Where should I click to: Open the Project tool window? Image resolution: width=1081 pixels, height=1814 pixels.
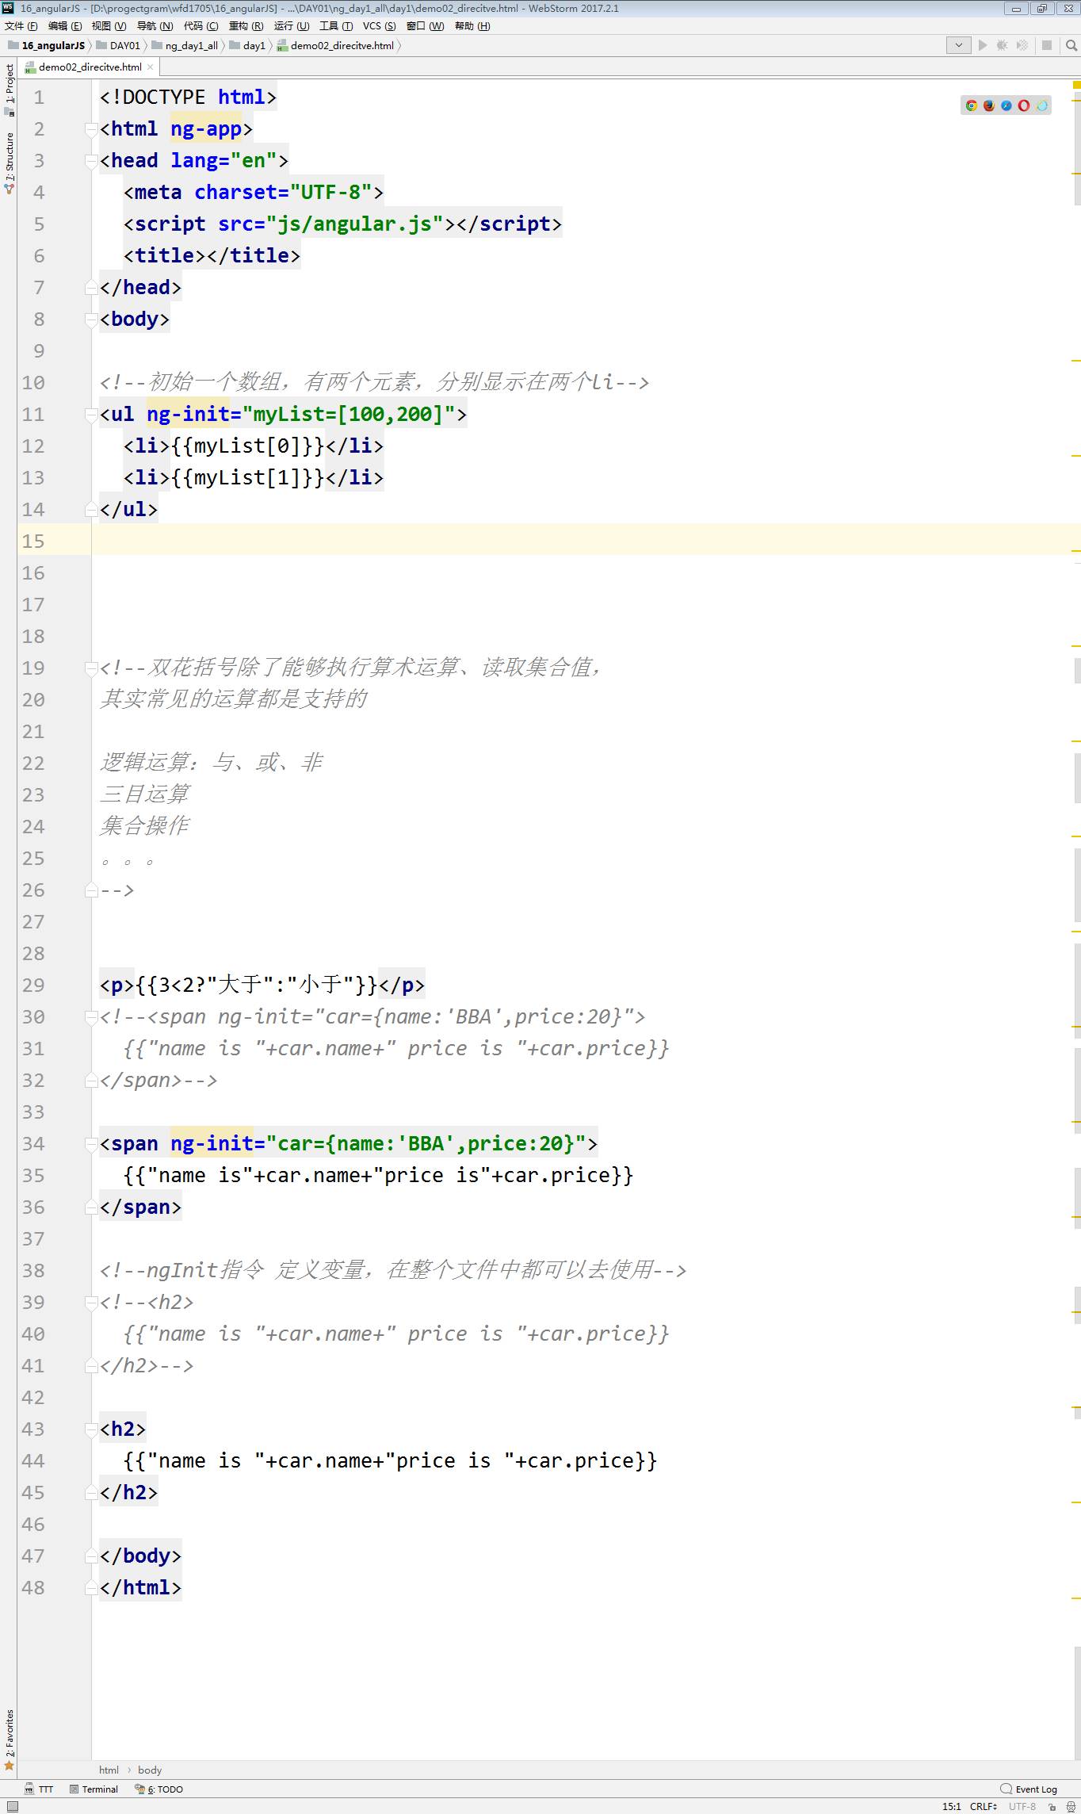click(9, 89)
